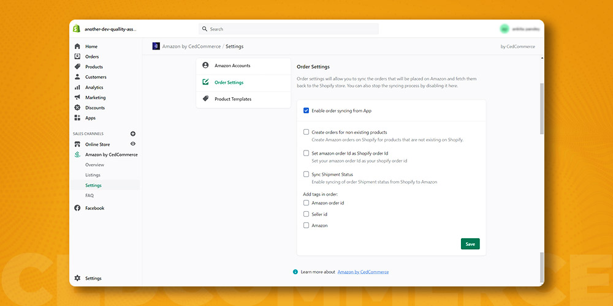This screenshot has width=613, height=306.
Task: Tick the Seller id tag checkbox
Action: tap(306, 214)
